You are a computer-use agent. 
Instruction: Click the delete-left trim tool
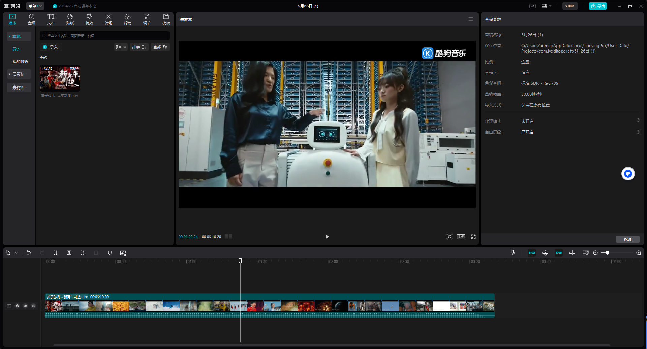click(69, 253)
